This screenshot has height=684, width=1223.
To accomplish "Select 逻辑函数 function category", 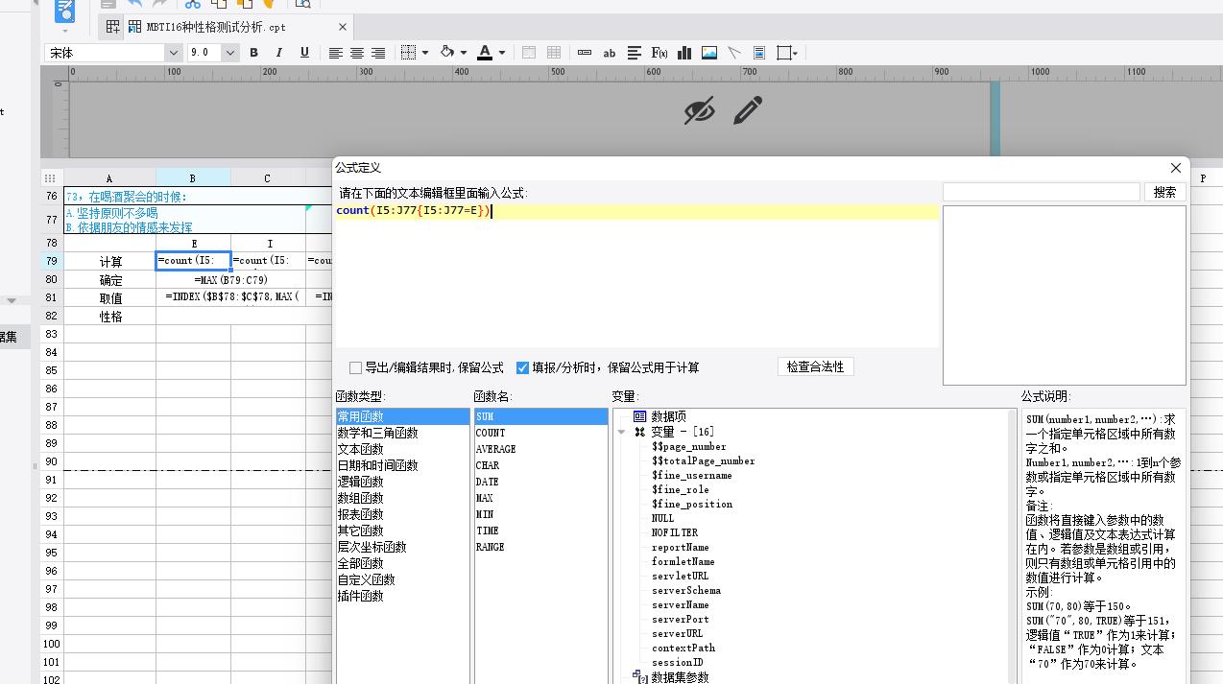I will (360, 482).
